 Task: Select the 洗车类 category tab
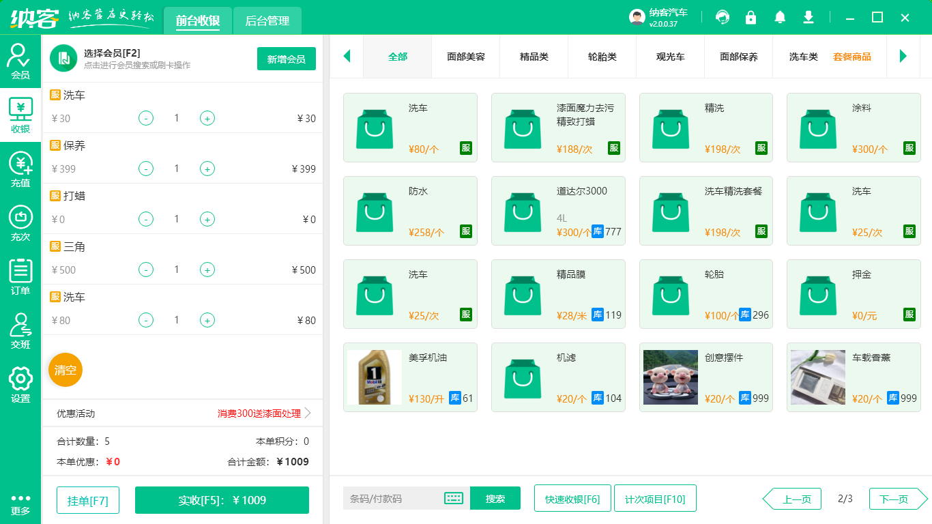(804, 57)
